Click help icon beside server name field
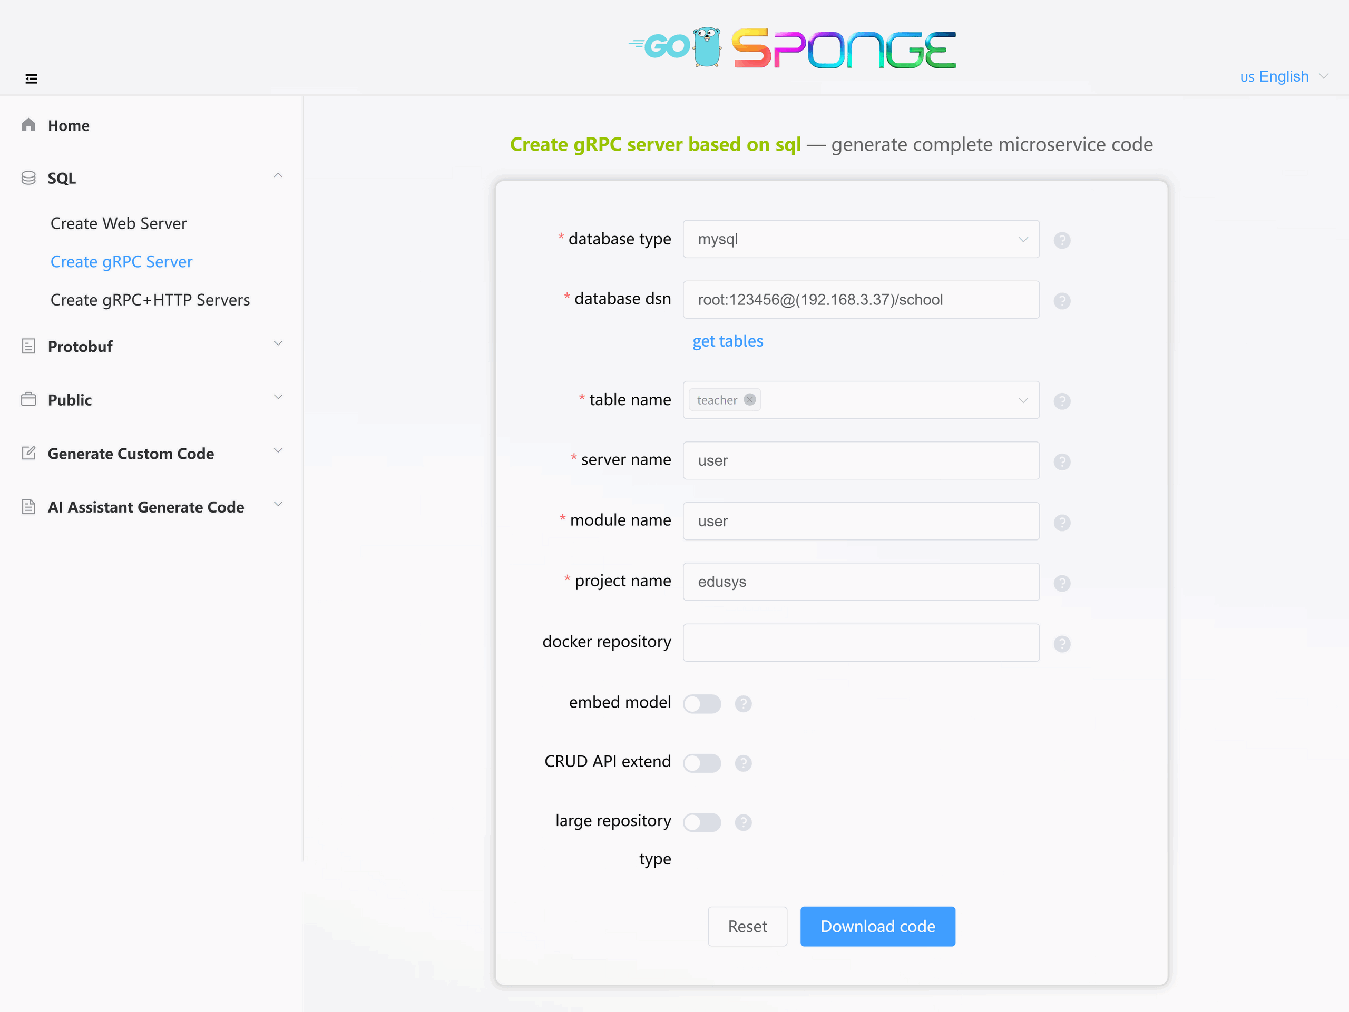Image resolution: width=1349 pixels, height=1012 pixels. pyautogui.click(x=1062, y=461)
